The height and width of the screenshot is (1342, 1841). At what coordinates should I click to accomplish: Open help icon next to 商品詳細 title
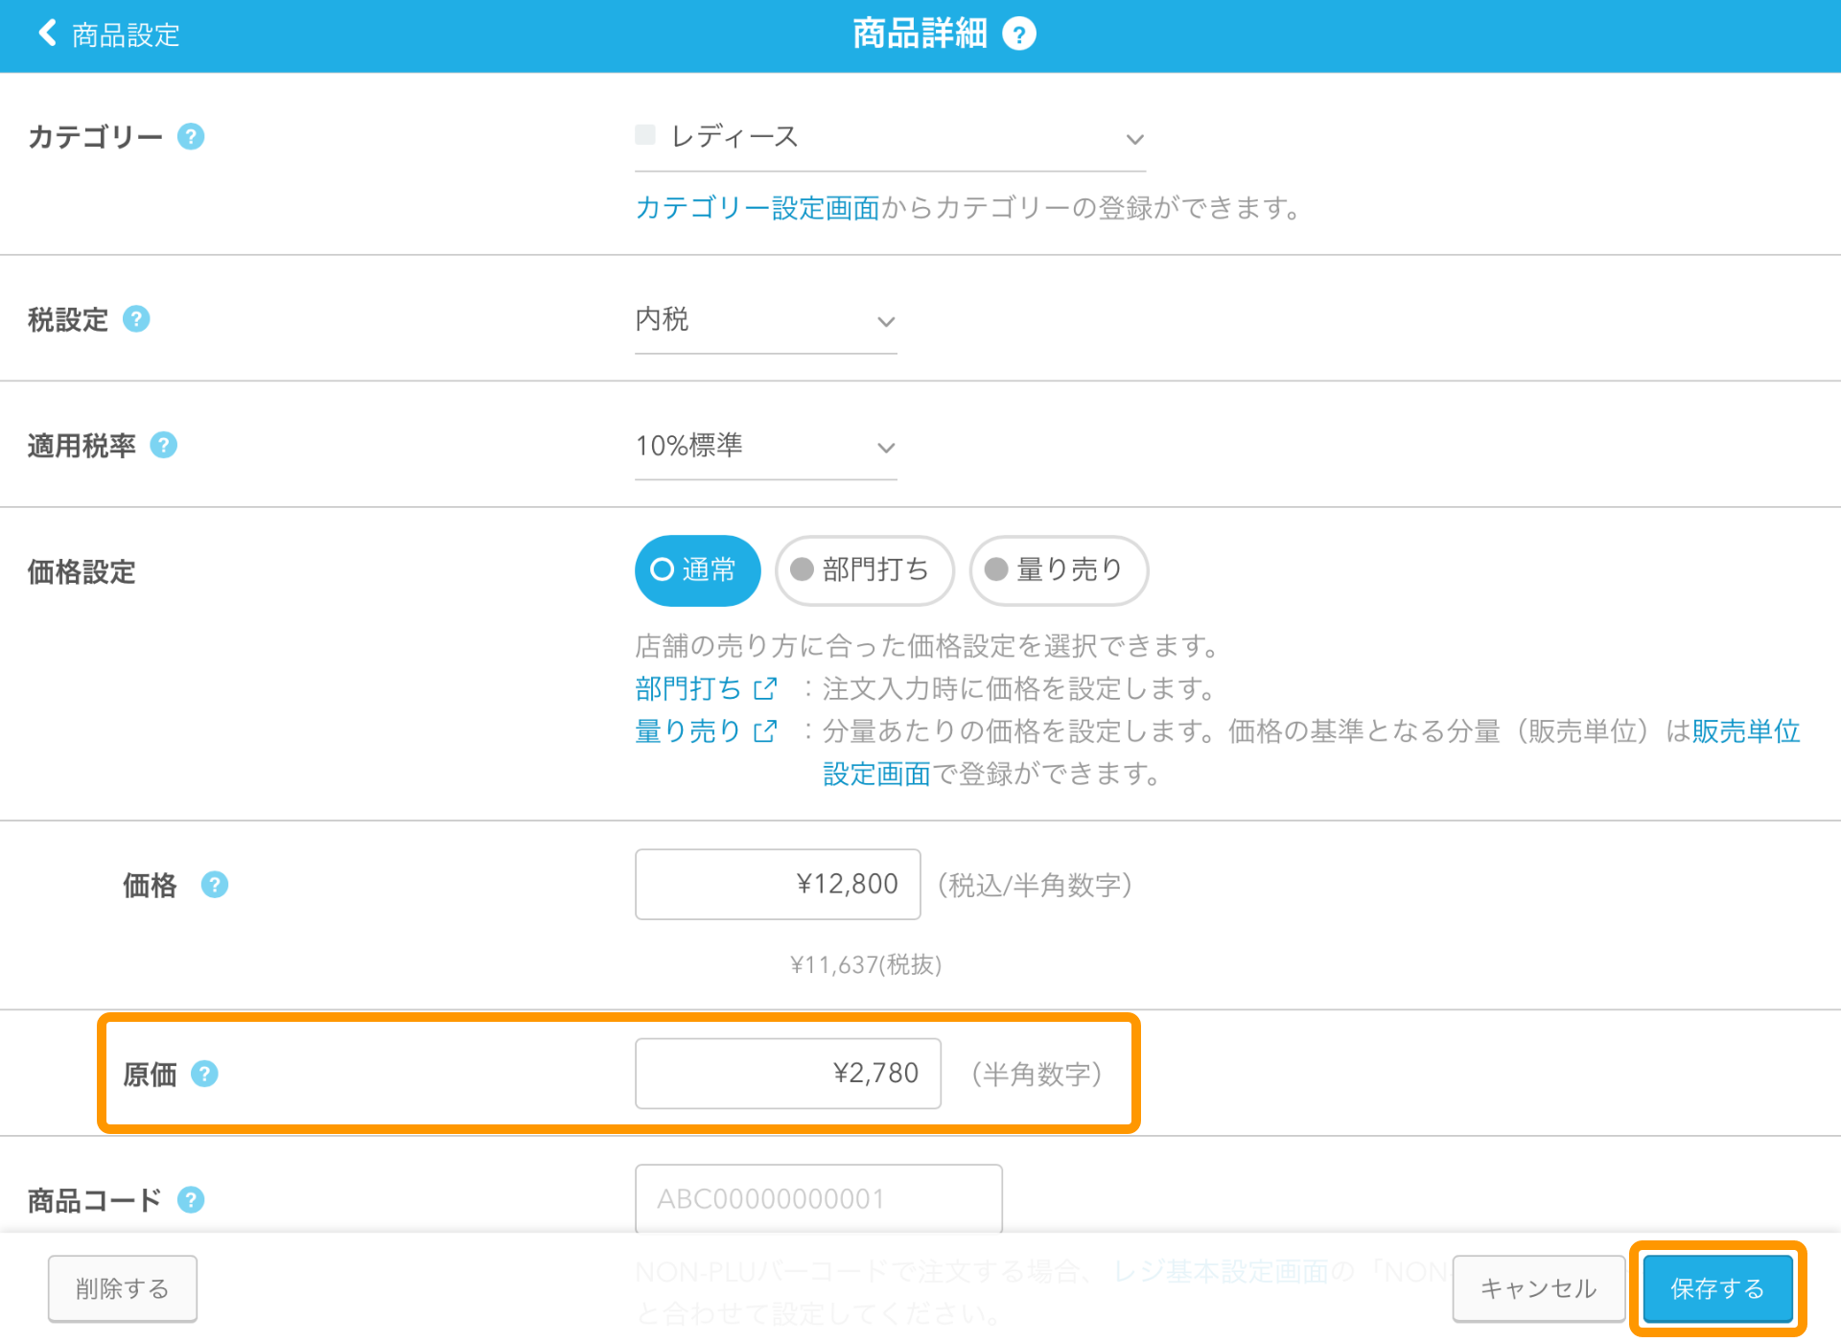pyautogui.click(x=1018, y=35)
